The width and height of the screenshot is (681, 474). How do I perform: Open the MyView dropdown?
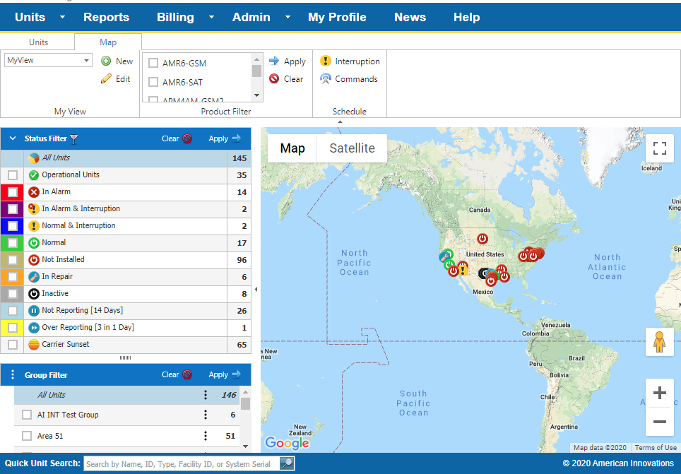click(x=88, y=60)
